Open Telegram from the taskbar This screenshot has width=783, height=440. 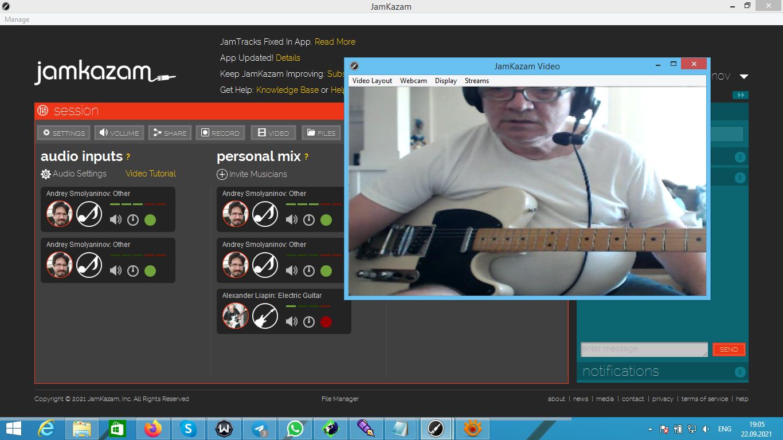pos(260,429)
